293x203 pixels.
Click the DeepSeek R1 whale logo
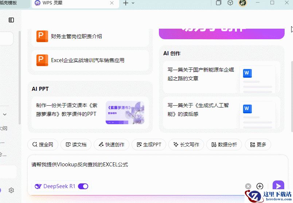[x=38, y=186]
